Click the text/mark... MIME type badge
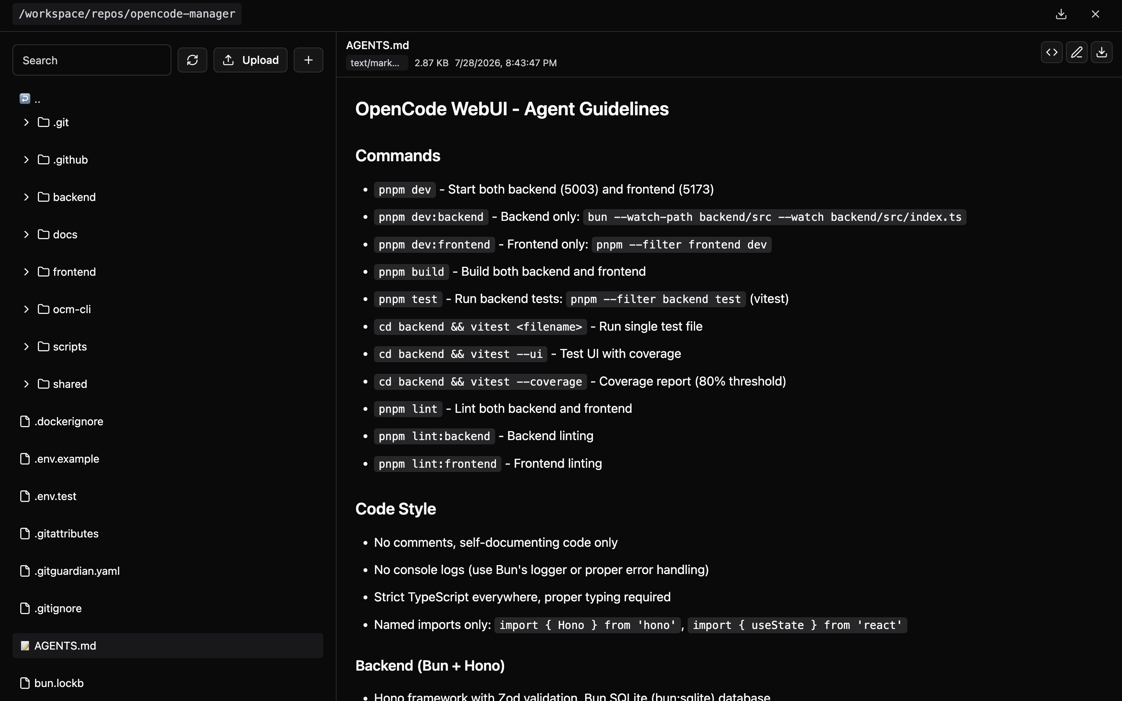Image resolution: width=1122 pixels, height=701 pixels. click(x=376, y=63)
